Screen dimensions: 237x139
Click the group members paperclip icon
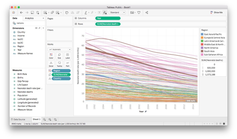click(92, 13)
